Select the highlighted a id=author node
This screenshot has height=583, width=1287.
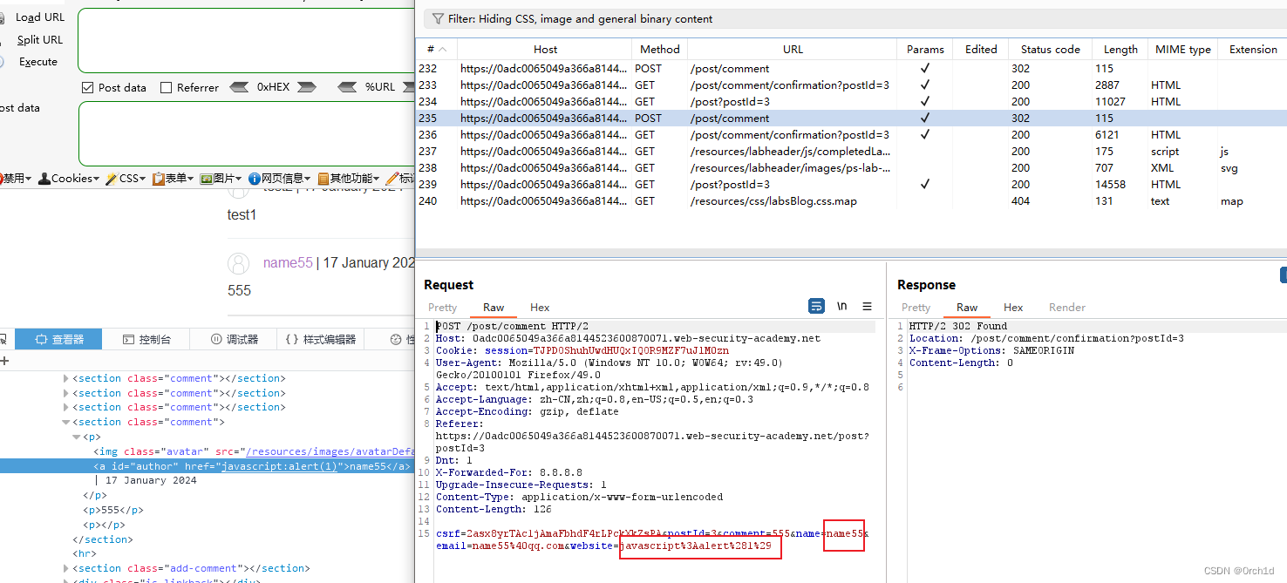(207, 466)
